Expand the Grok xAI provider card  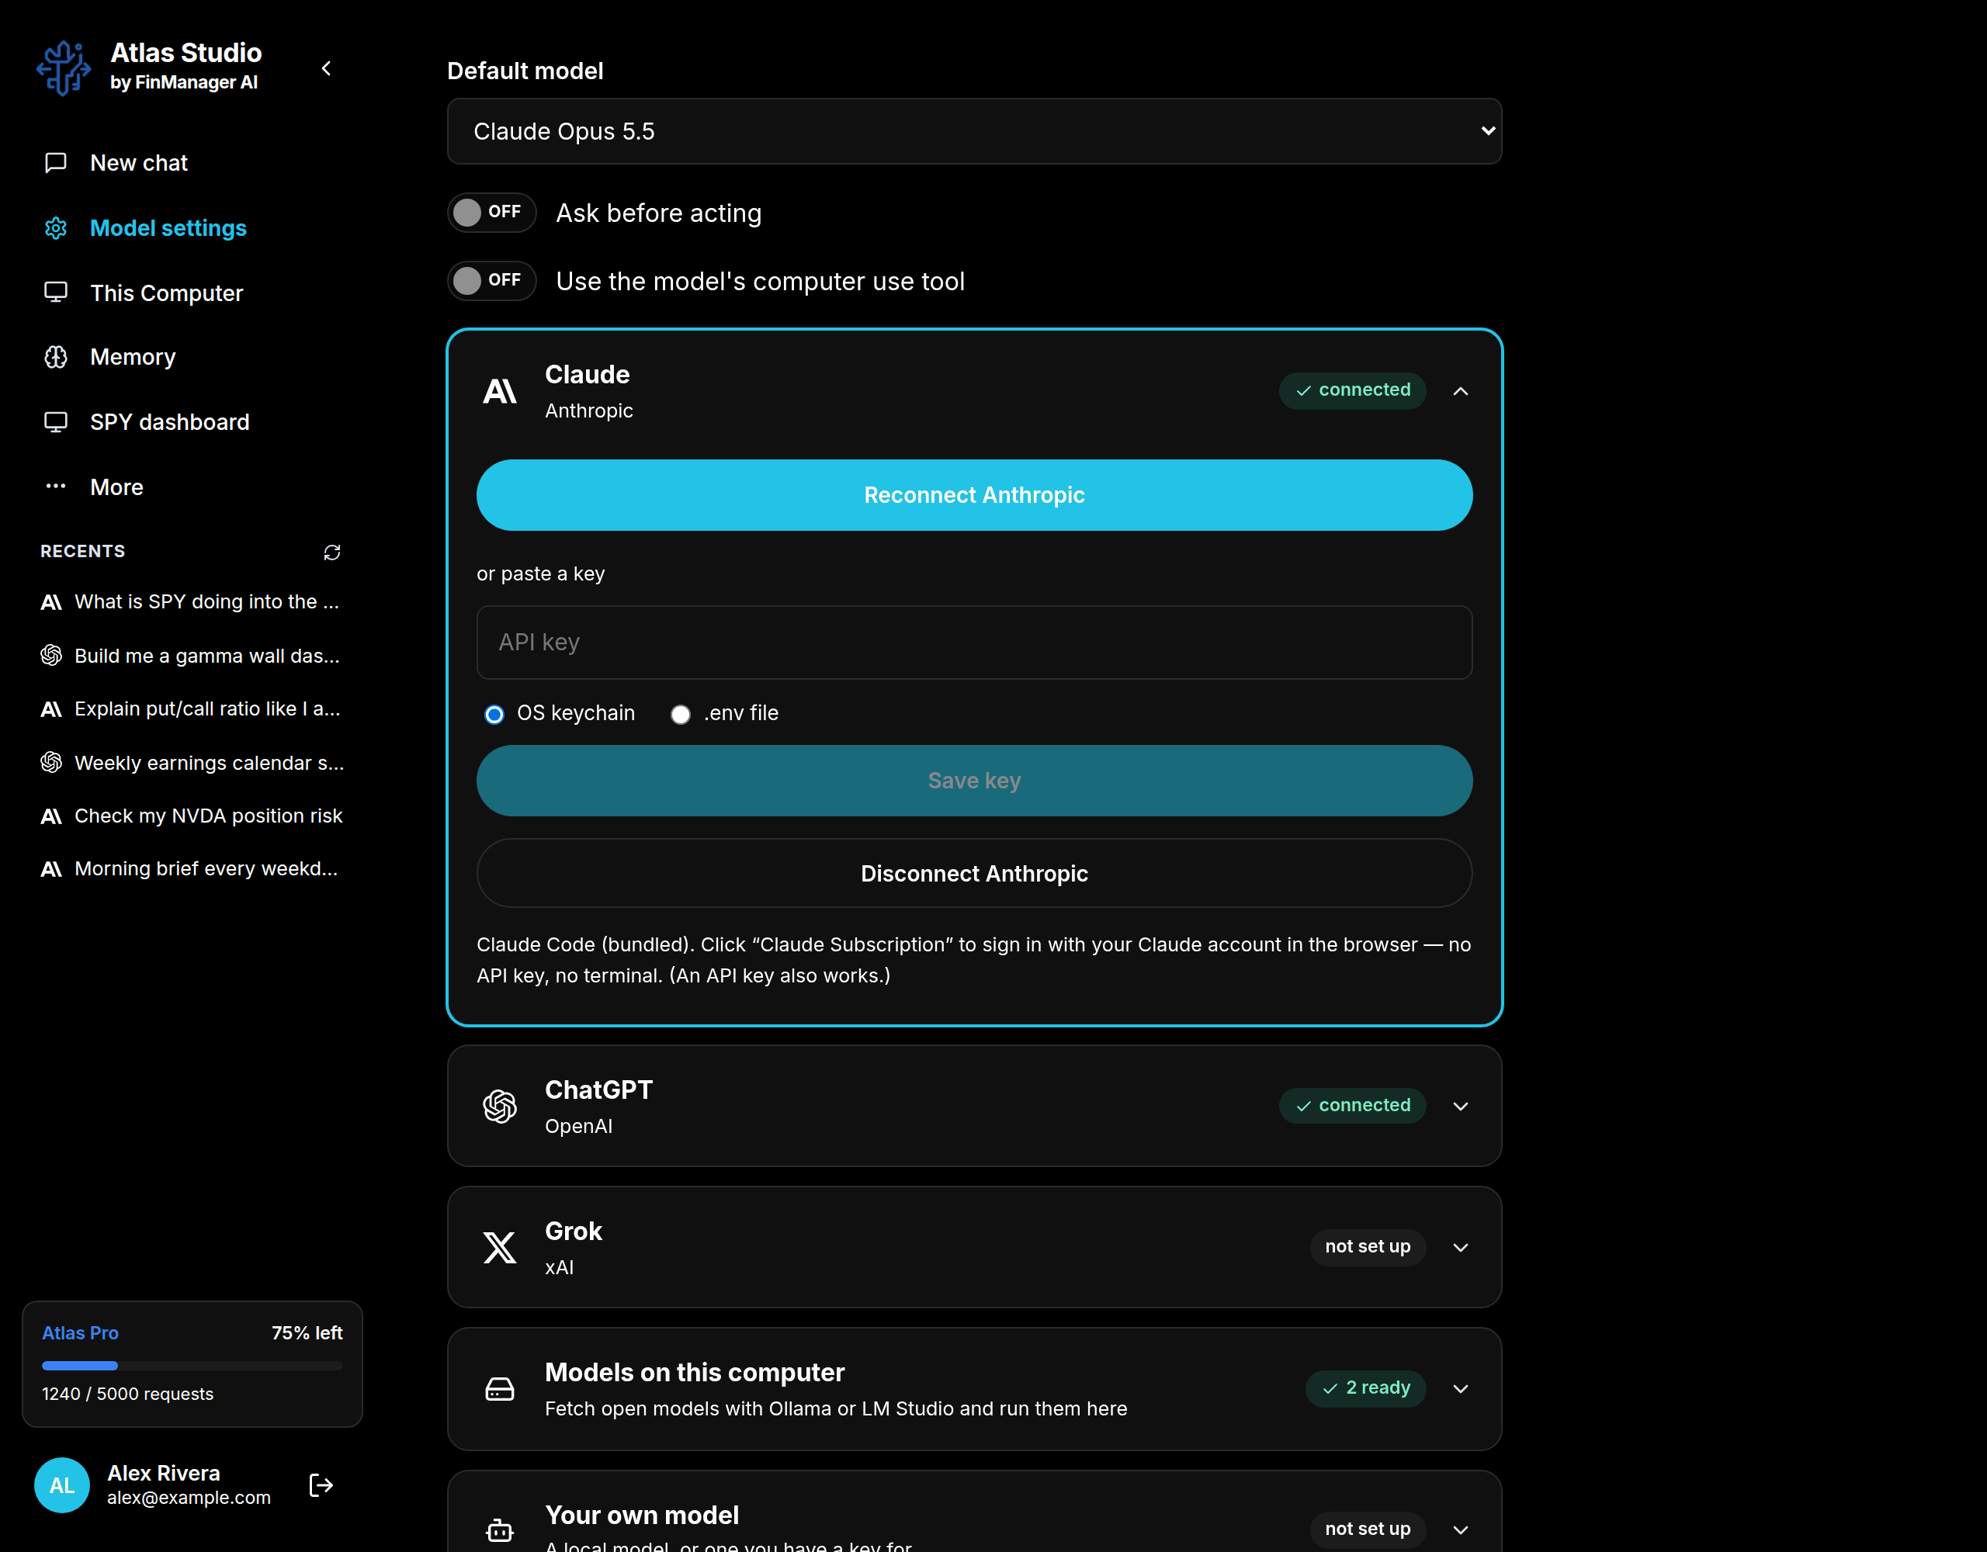1460,1247
